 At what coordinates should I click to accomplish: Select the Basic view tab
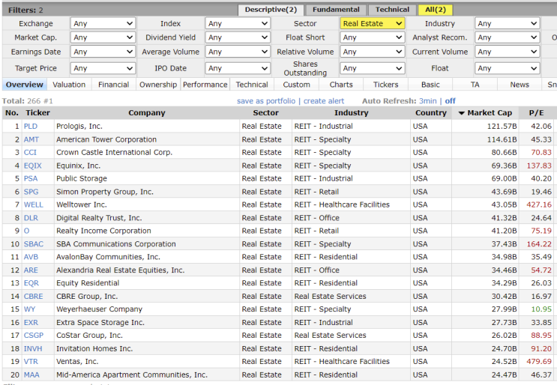click(x=430, y=85)
